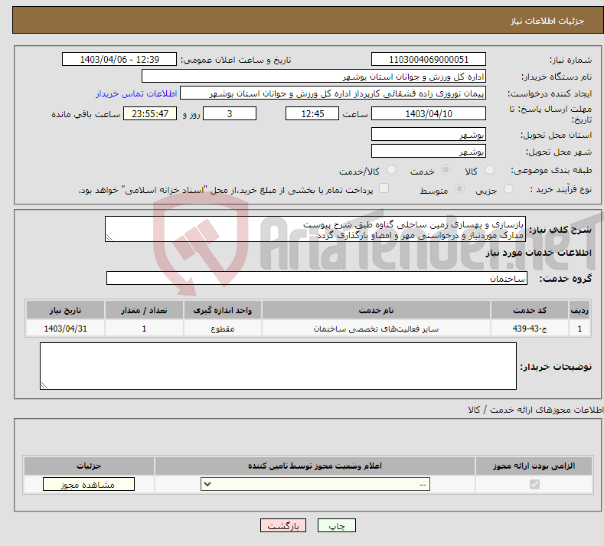Click the جزئیات اطلاعات نیاز page title

(547, 21)
